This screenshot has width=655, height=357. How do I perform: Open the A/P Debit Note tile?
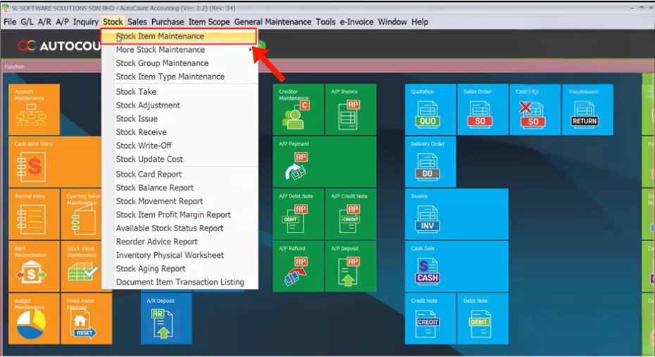(x=298, y=214)
